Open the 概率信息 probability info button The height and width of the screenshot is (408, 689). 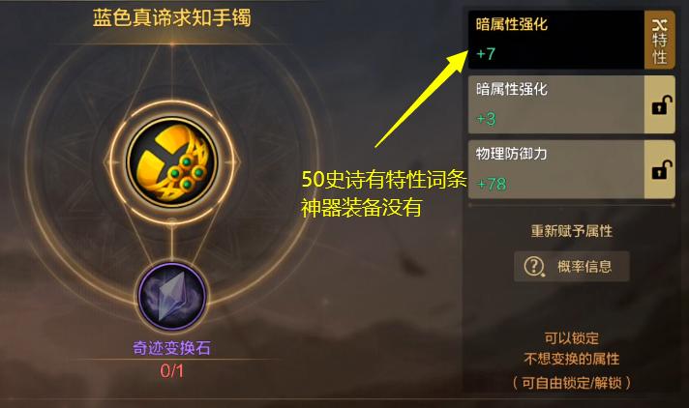571,266
